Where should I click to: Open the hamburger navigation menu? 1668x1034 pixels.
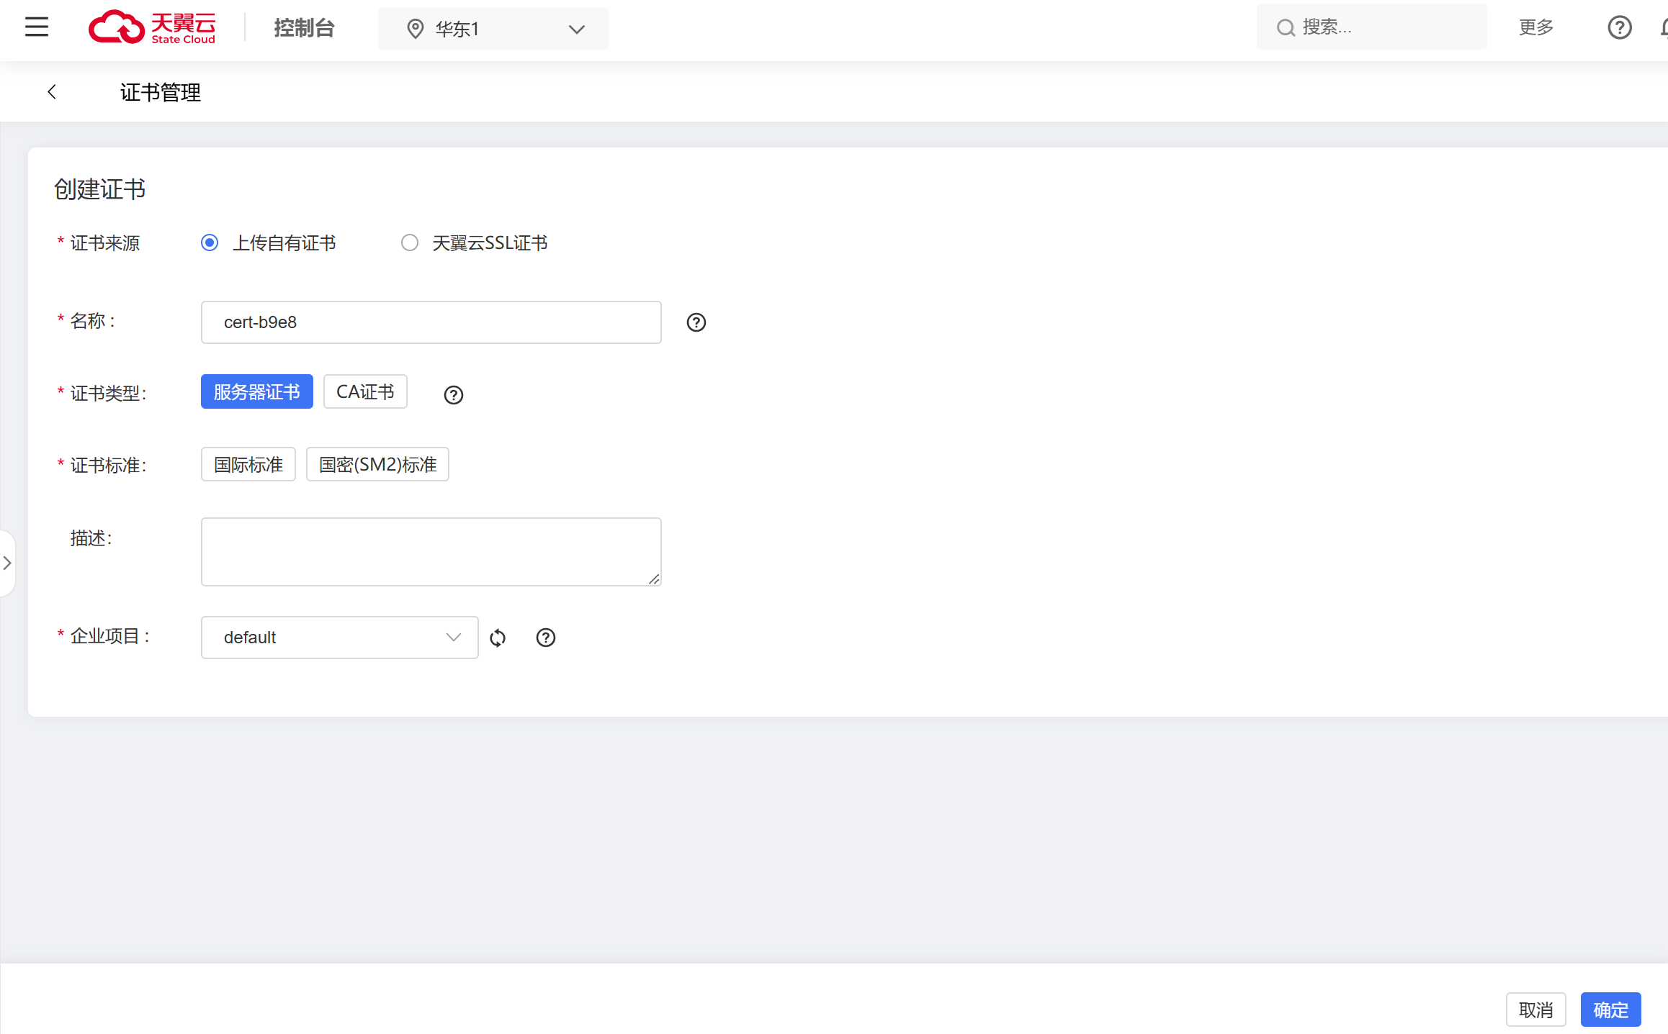click(x=37, y=27)
